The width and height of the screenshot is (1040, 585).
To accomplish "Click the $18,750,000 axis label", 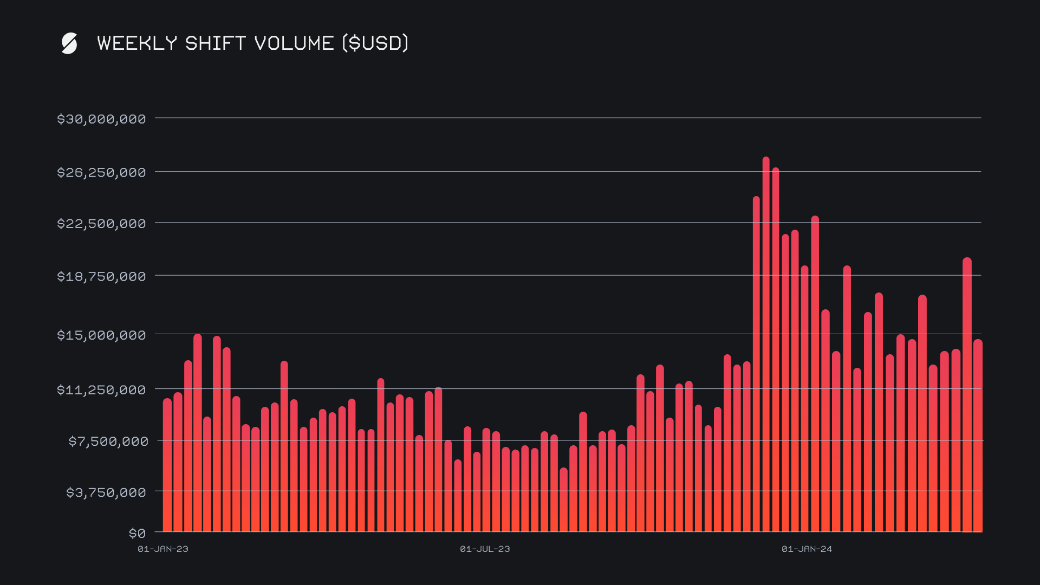I will [101, 277].
